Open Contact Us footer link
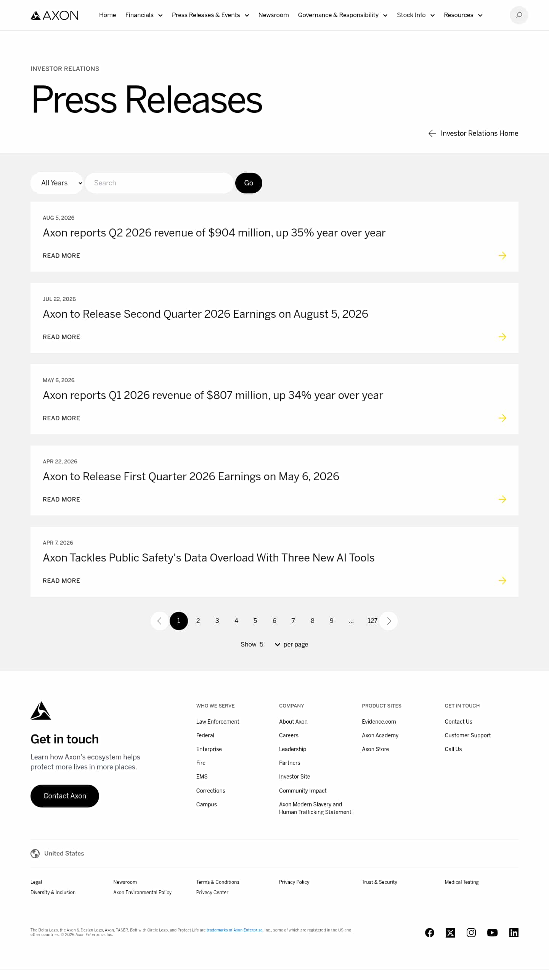This screenshot has width=549, height=970. tap(458, 722)
